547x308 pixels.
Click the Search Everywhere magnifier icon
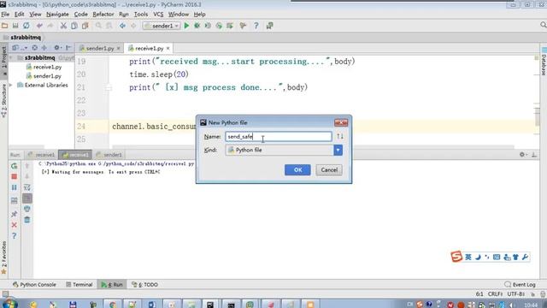(544, 25)
